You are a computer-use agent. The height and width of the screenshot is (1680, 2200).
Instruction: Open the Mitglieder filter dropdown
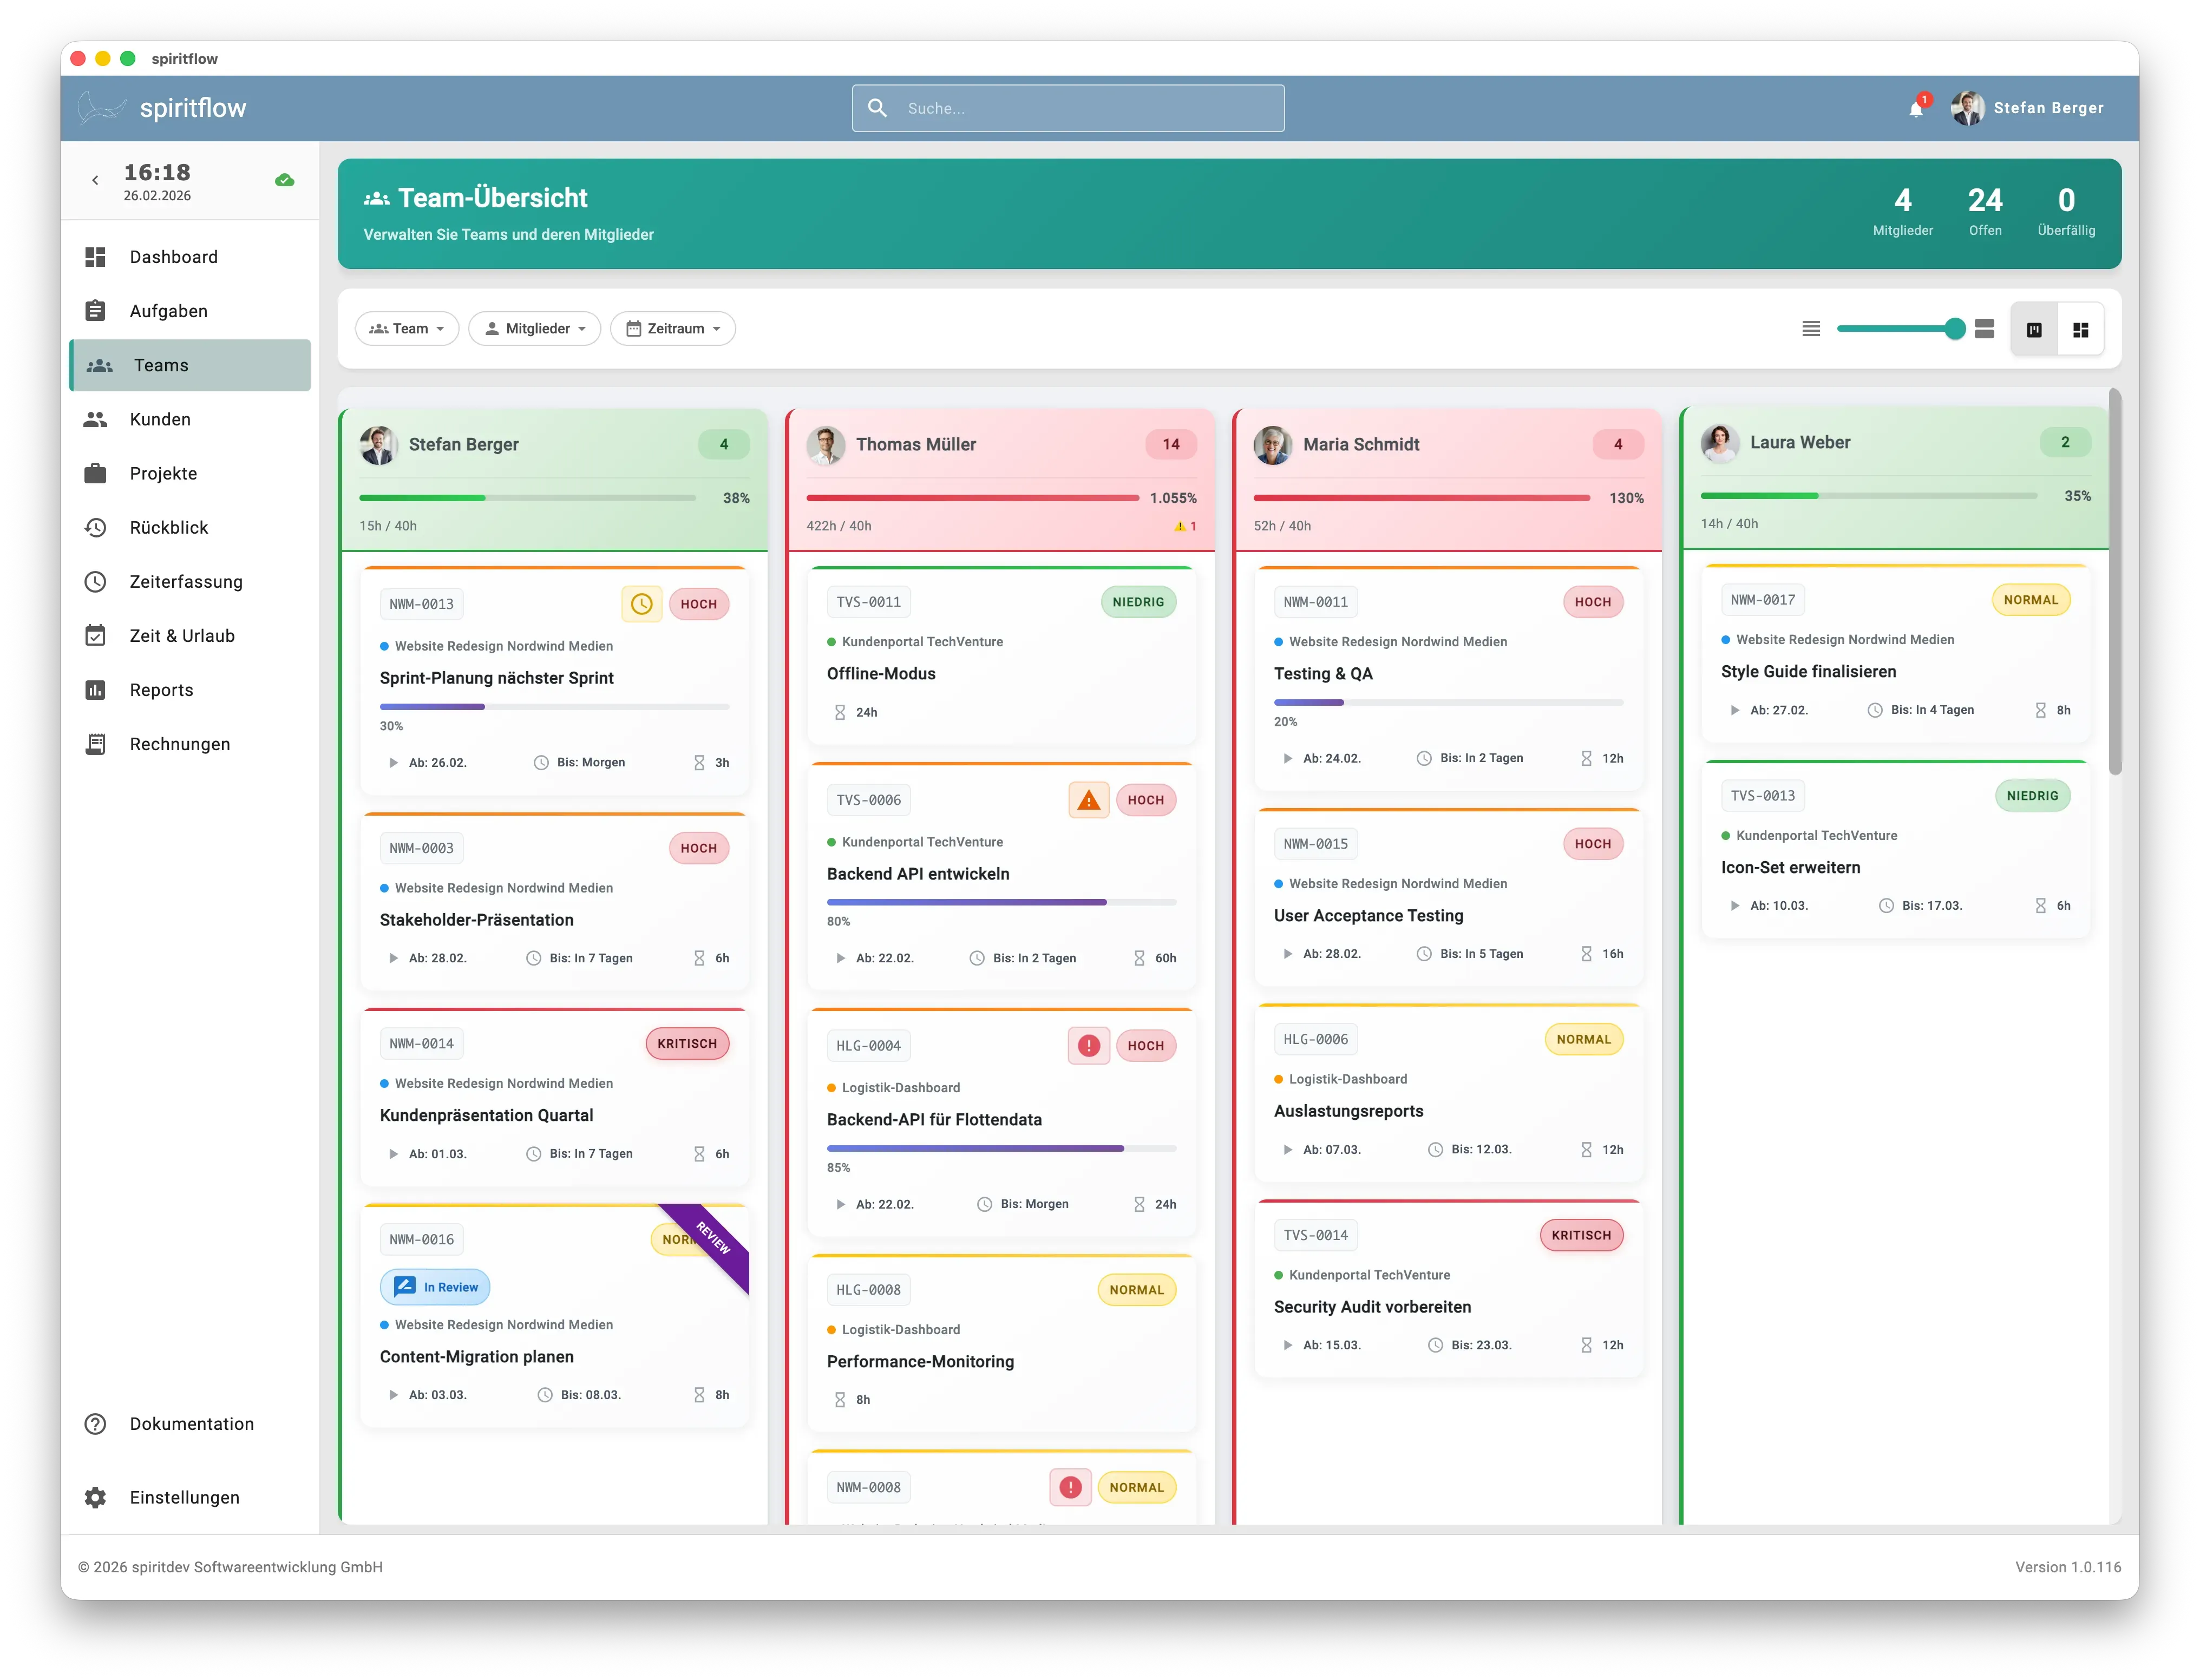point(535,329)
